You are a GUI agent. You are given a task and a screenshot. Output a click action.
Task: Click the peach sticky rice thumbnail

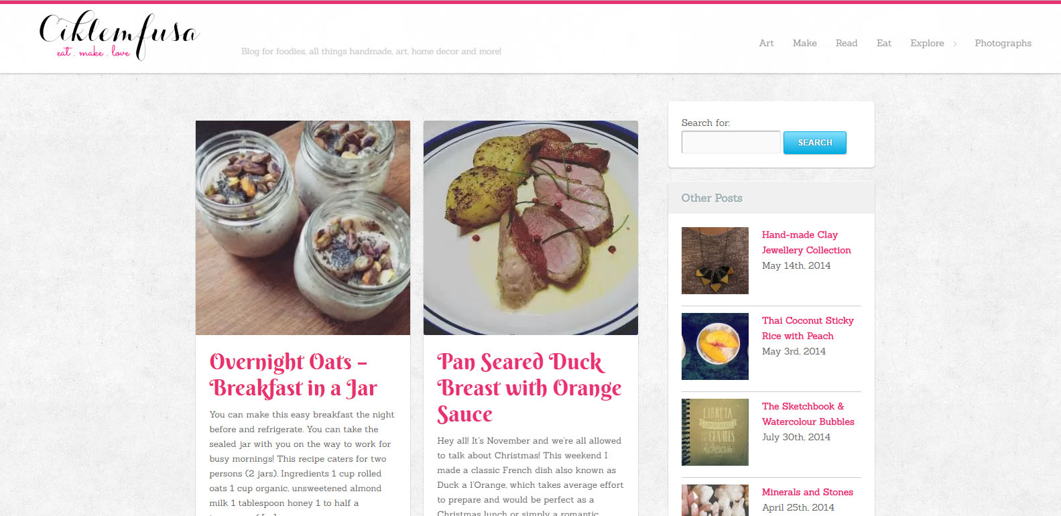715,346
